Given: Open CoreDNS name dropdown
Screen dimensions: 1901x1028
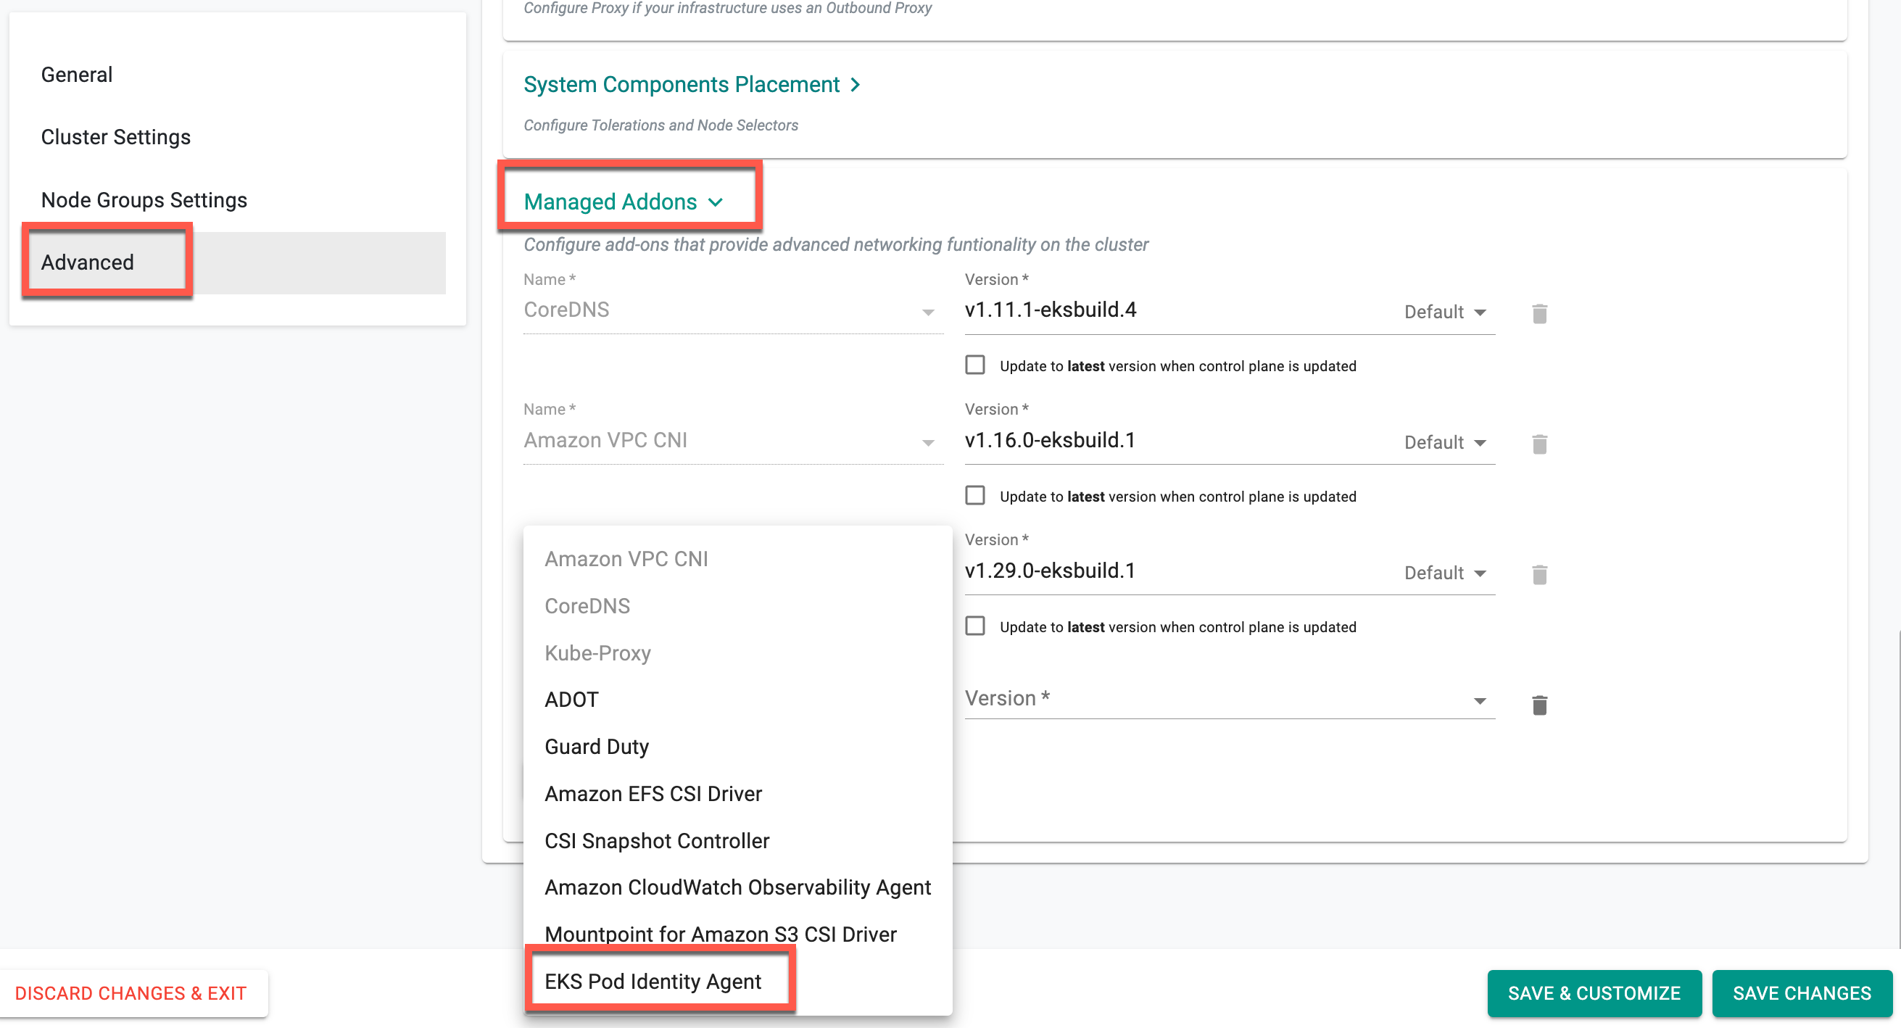Looking at the screenshot, I should pyautogui.click(x=733, y=311).
